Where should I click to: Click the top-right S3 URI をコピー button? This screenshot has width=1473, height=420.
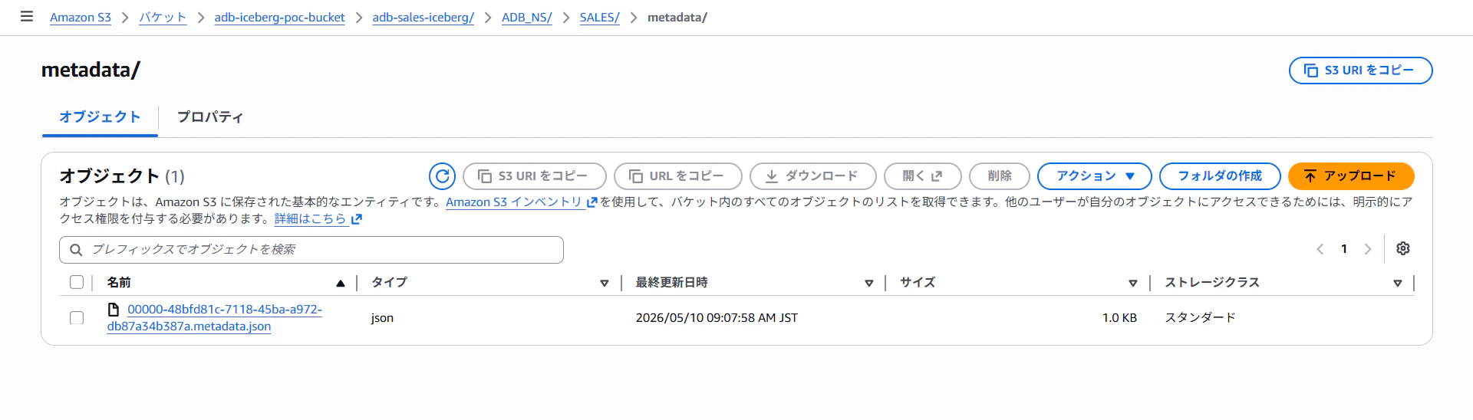1360,70
